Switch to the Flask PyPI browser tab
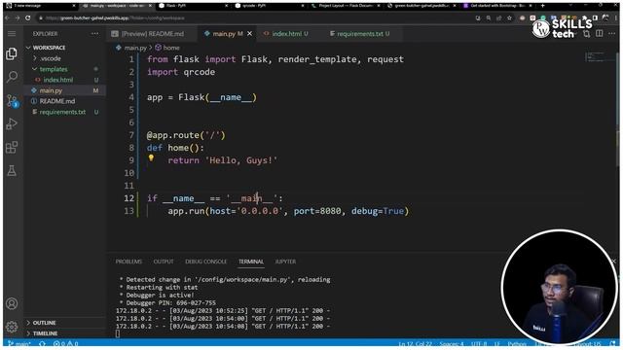This screenshot has width=623, height=350. [193, 6]
